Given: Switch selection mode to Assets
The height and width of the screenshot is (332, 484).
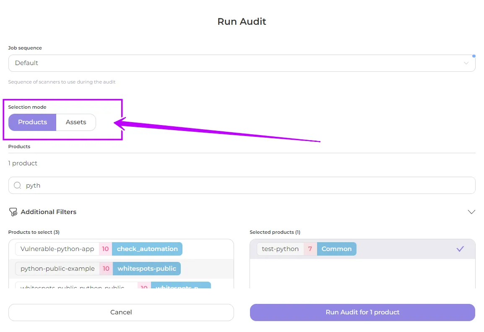Looking at the screenshot, I should (x=76, y=122).
